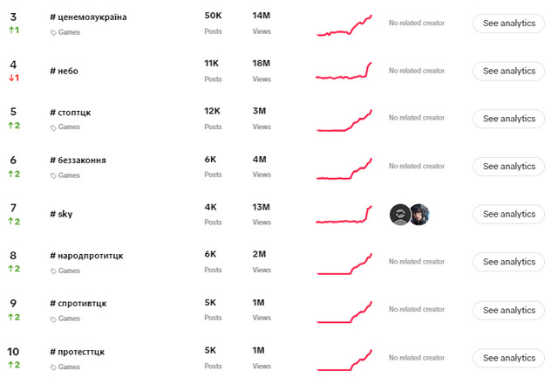Click the Games tag icon under #беззаконня
Image resolution: width=558 pixels, height=384 pixels.
point(54,175)
